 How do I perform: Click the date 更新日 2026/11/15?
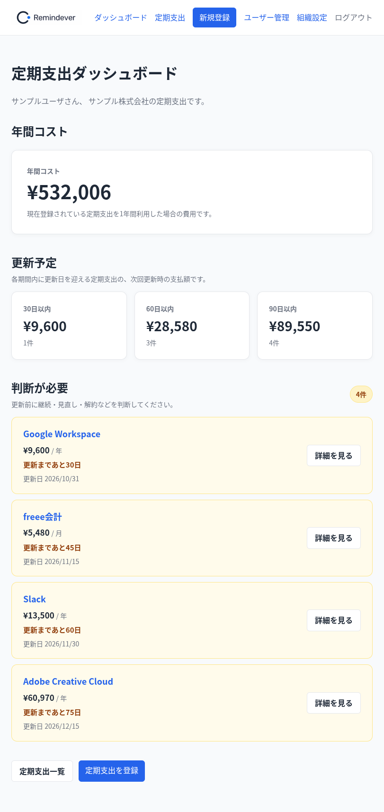tap(51, 562)
